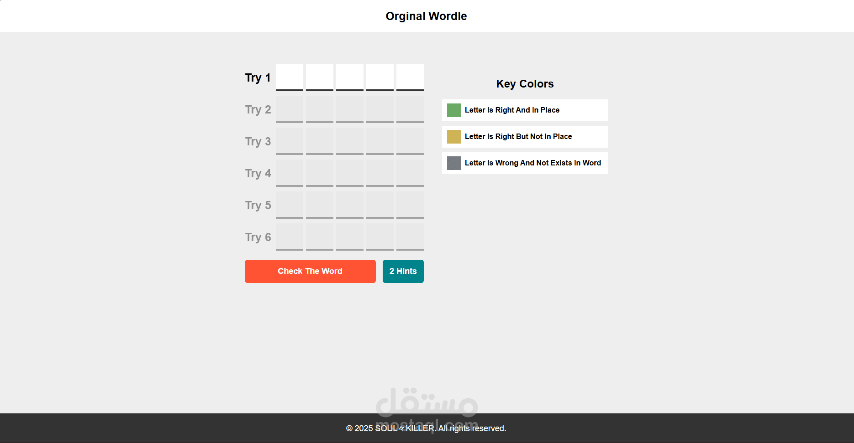
Task: Click 'Letter Is Right And In Place' text
Action: pyautogui.click(x=512, y=110)
